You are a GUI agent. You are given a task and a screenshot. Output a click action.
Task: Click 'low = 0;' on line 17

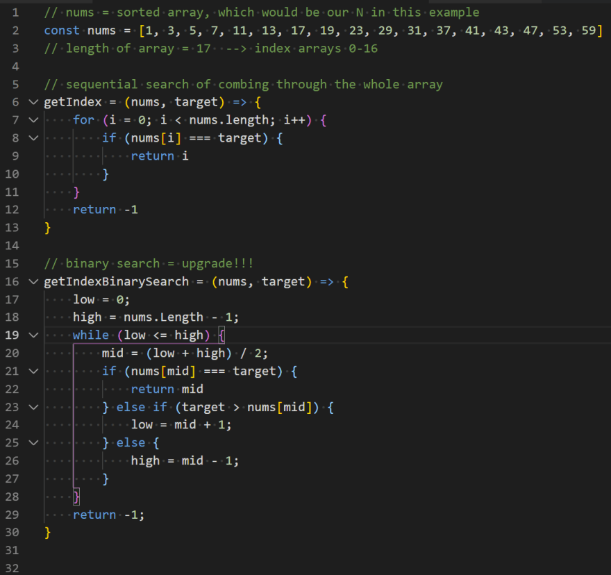[101, 299]
